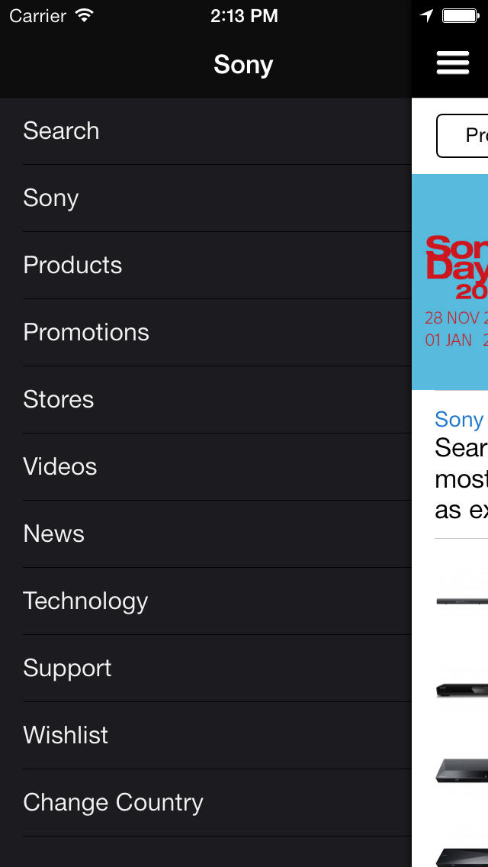Image resolution: width=488 pixels, height=867 pixels.
Task: View the Wishlist menu entry
Action: [x=66, y=736]
